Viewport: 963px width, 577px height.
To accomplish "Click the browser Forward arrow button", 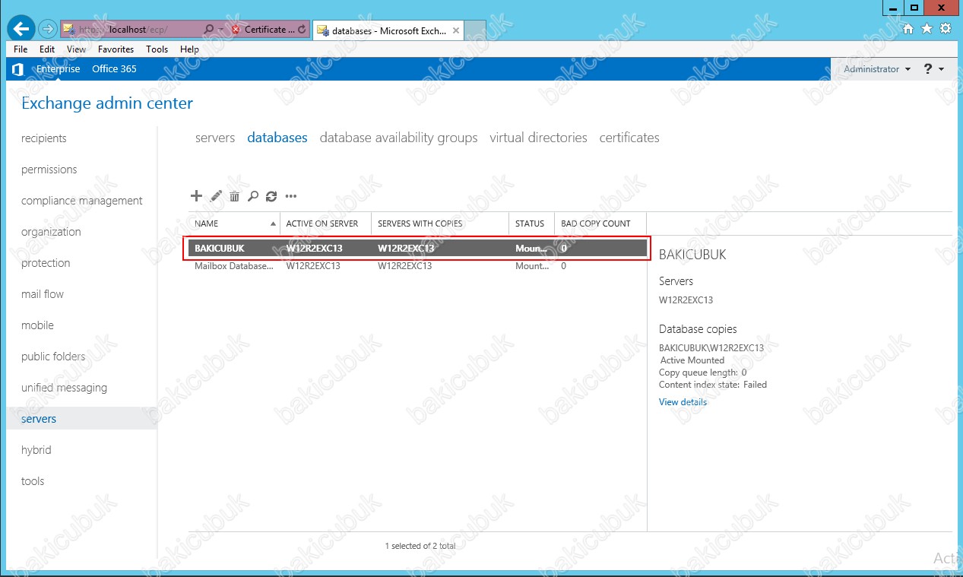I will click(x=47, y=30).
